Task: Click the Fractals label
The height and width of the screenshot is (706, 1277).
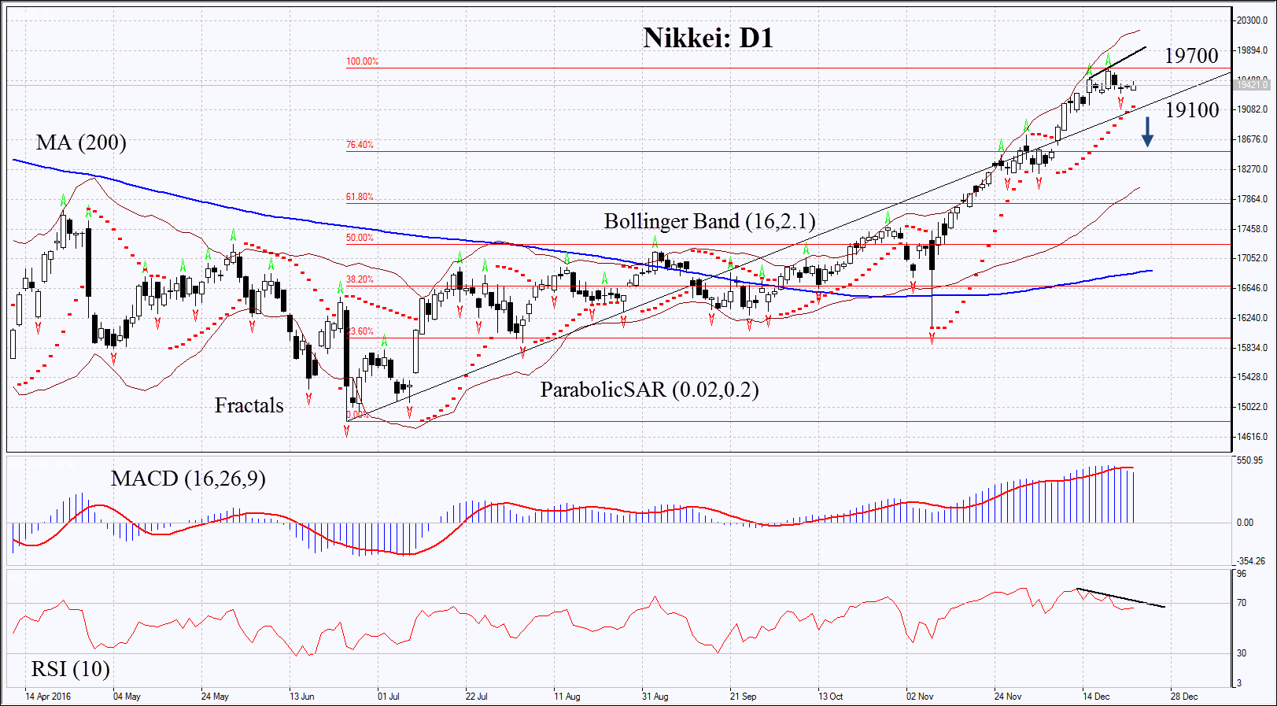Action: coord(249,405)
